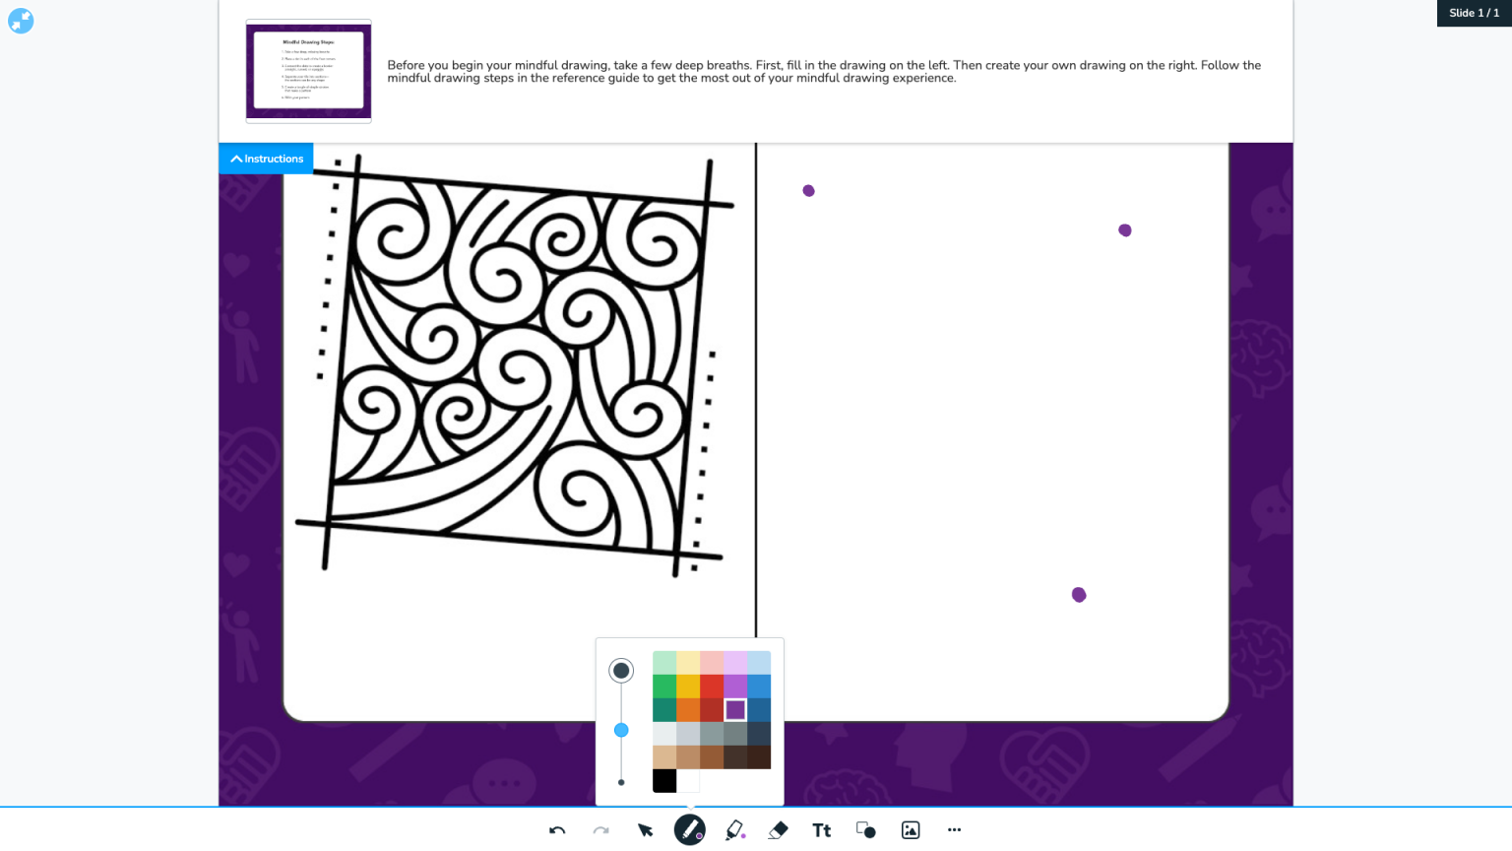This screenshot has width=1512, height=851.
Task: Select the pen drawing tool
Action: (x=689, y=830)
